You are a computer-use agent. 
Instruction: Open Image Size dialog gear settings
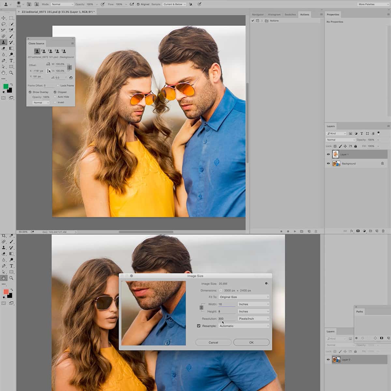(266, 283)
